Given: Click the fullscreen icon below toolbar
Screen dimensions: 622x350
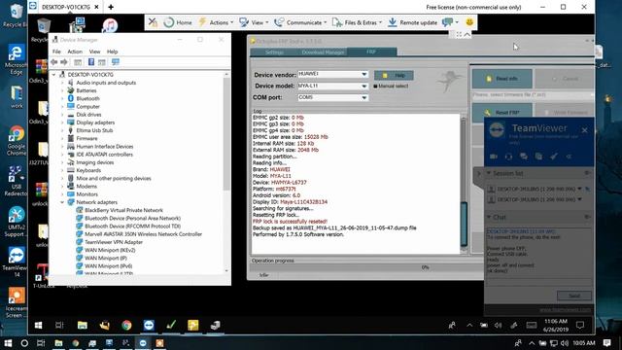Looking at the screenshot, I should pos(459,35).
